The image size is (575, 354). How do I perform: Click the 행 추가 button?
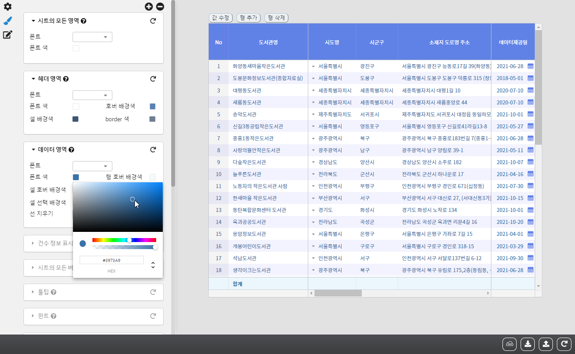tap(249, 18)
